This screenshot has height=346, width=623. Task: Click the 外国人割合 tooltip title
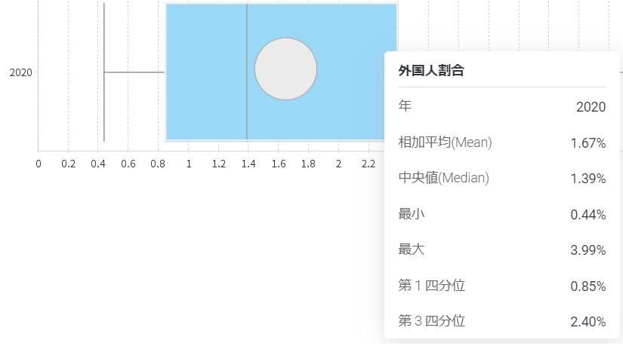click(x=431, y=71)
